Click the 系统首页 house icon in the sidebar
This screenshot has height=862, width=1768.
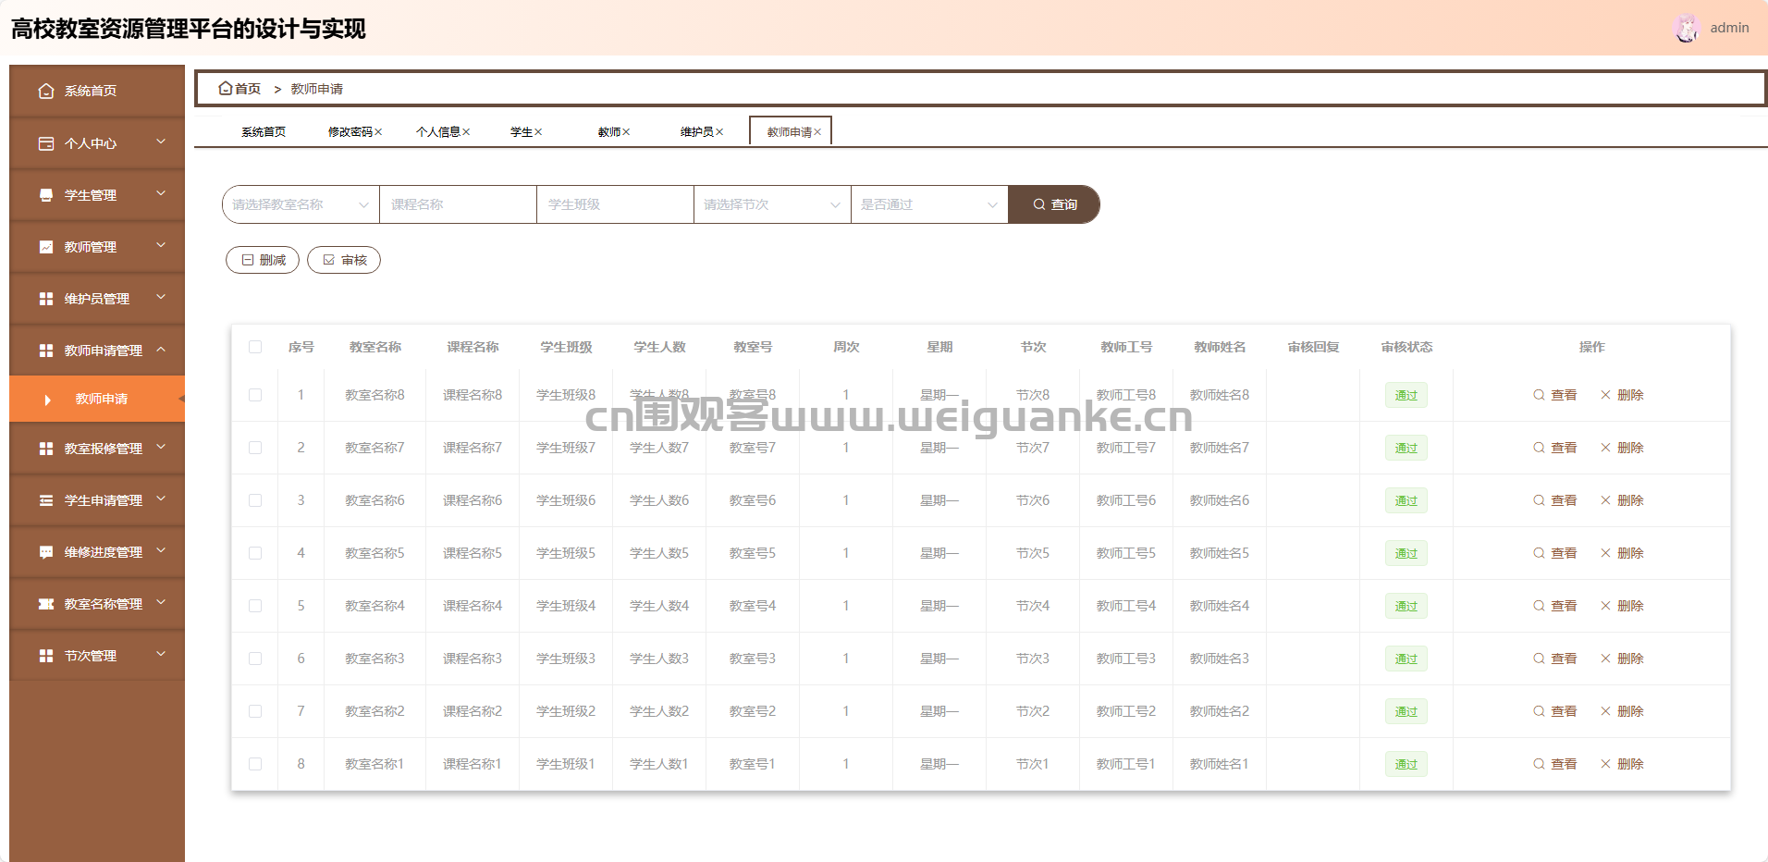pyautogui.click(x=46, y=91)
